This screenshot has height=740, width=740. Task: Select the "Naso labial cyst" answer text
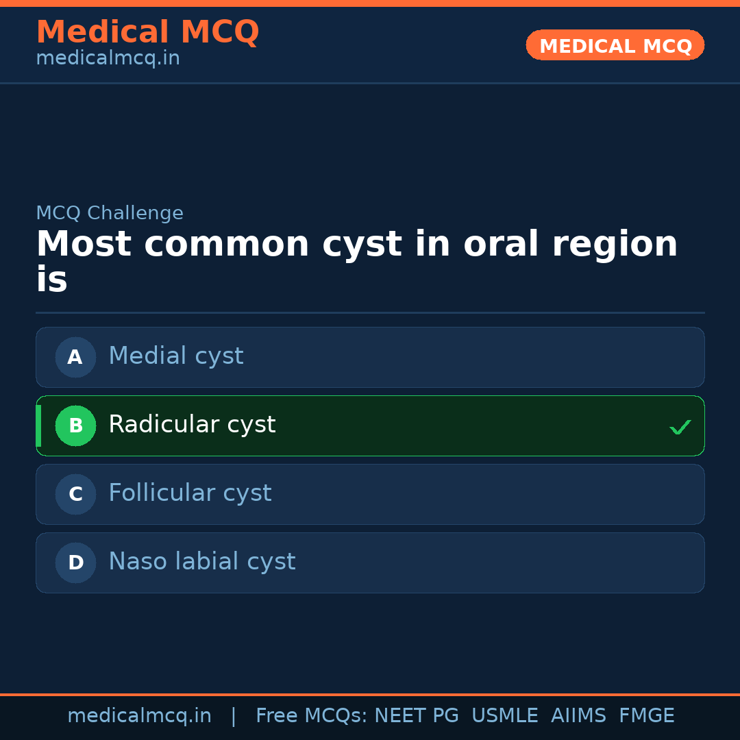201,562
